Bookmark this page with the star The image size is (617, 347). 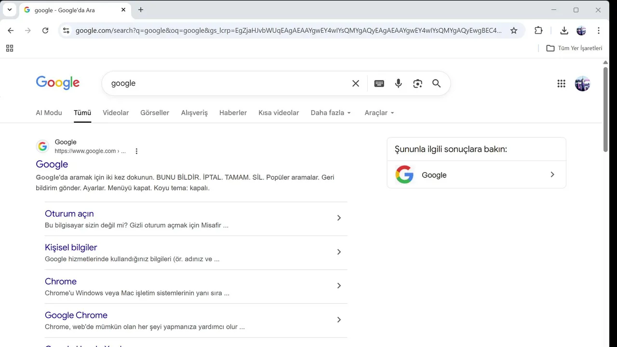click(x=514, y=30)
